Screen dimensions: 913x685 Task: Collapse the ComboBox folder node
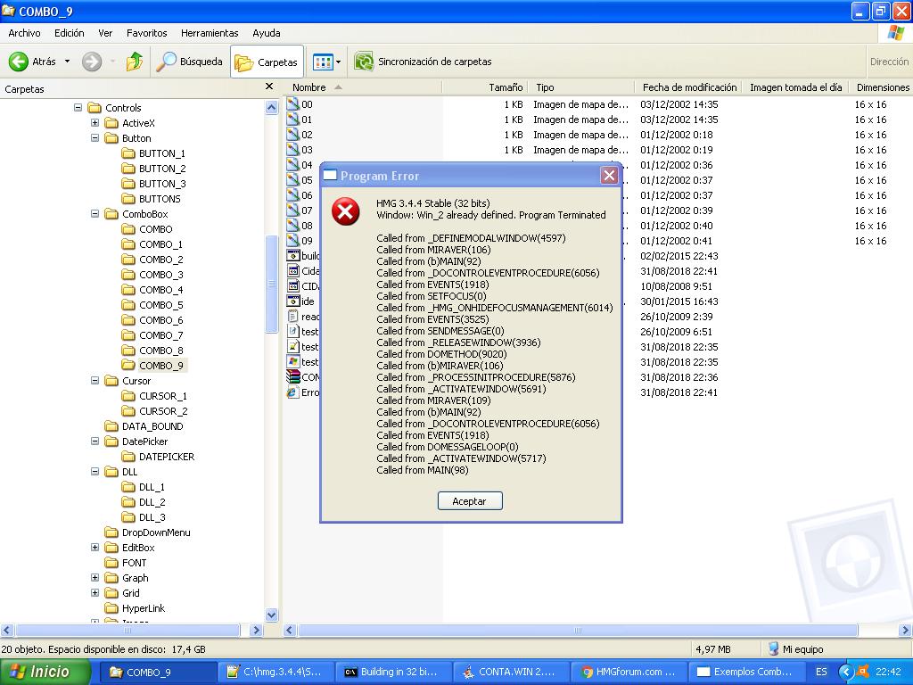tap(95, 213)
